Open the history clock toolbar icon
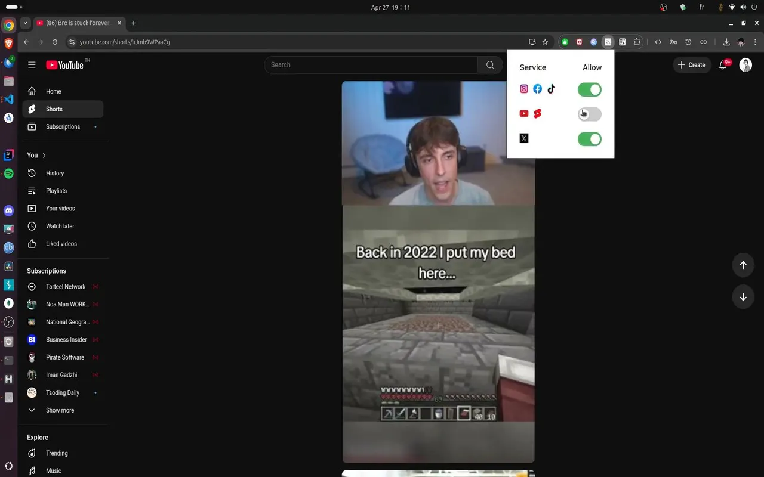Screen dimensions: 764x477 688,42
